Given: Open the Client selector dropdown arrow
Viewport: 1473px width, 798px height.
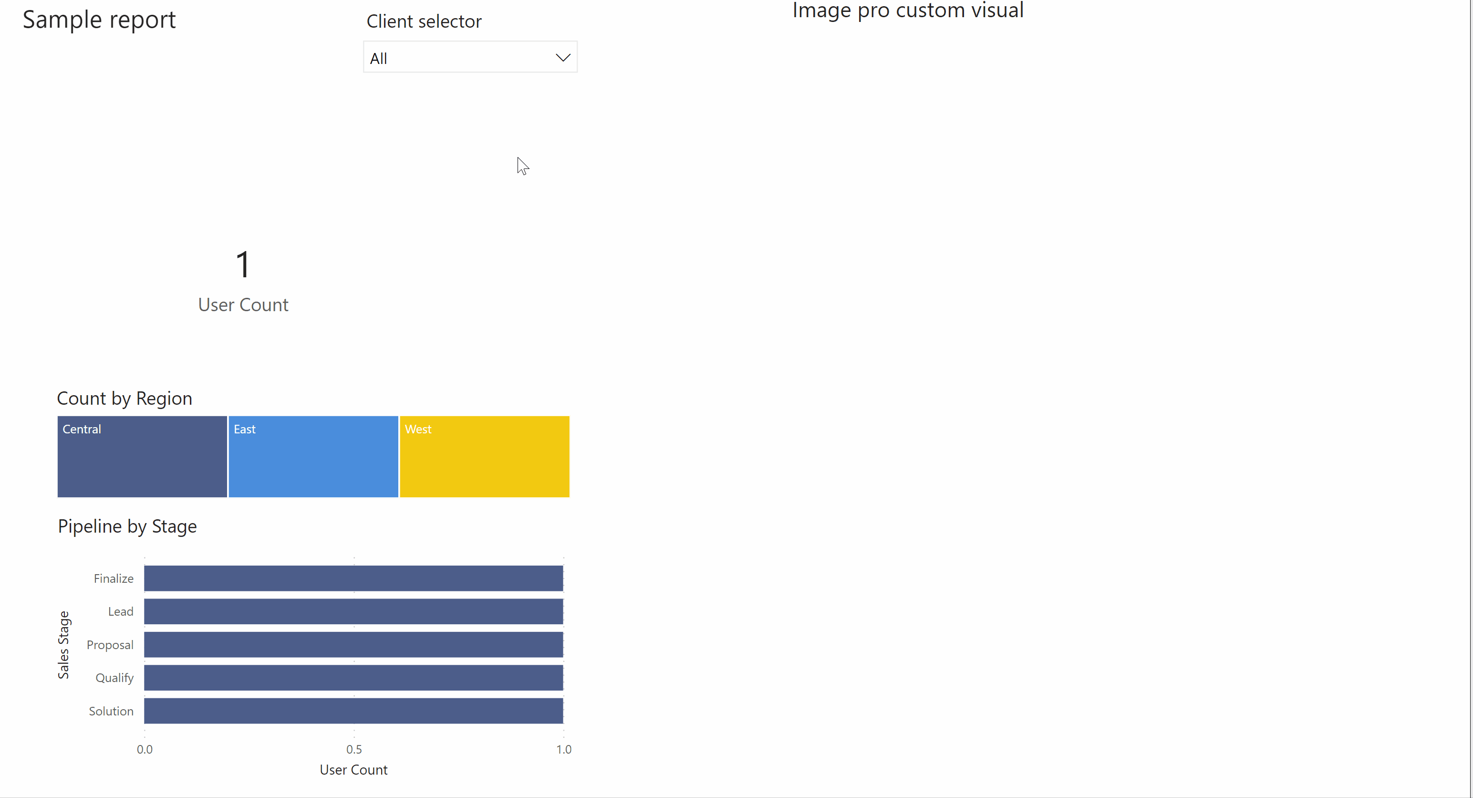Looking at the screenshot, I should tap(563, 57).
